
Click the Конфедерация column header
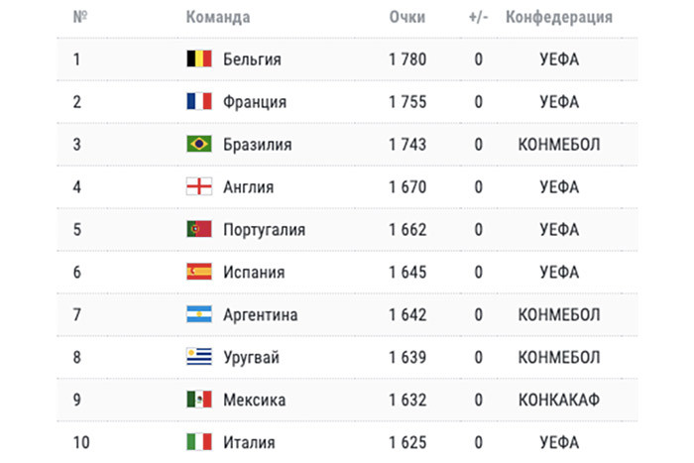pyautogui.click(x=559, y=17)
